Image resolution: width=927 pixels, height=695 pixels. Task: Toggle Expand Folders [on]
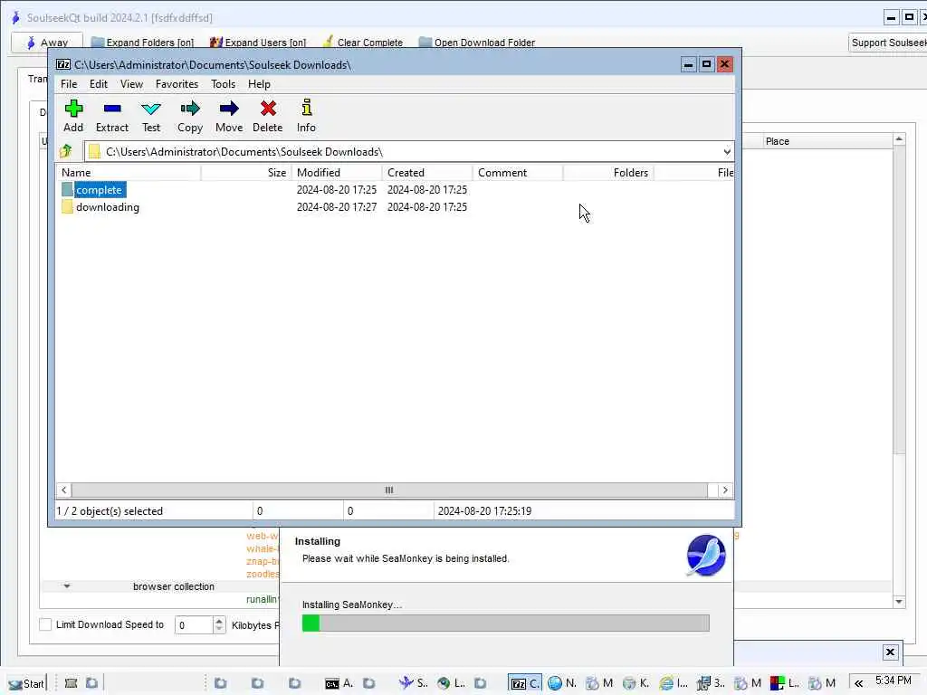[142, 43]
